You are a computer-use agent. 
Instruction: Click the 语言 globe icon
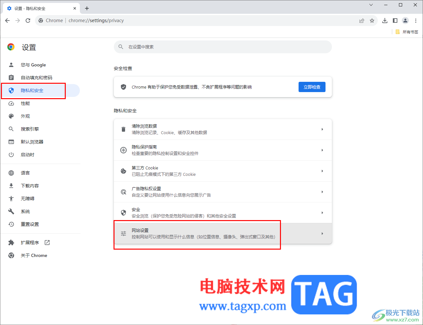pyautogui.click(x=11, y=173)
